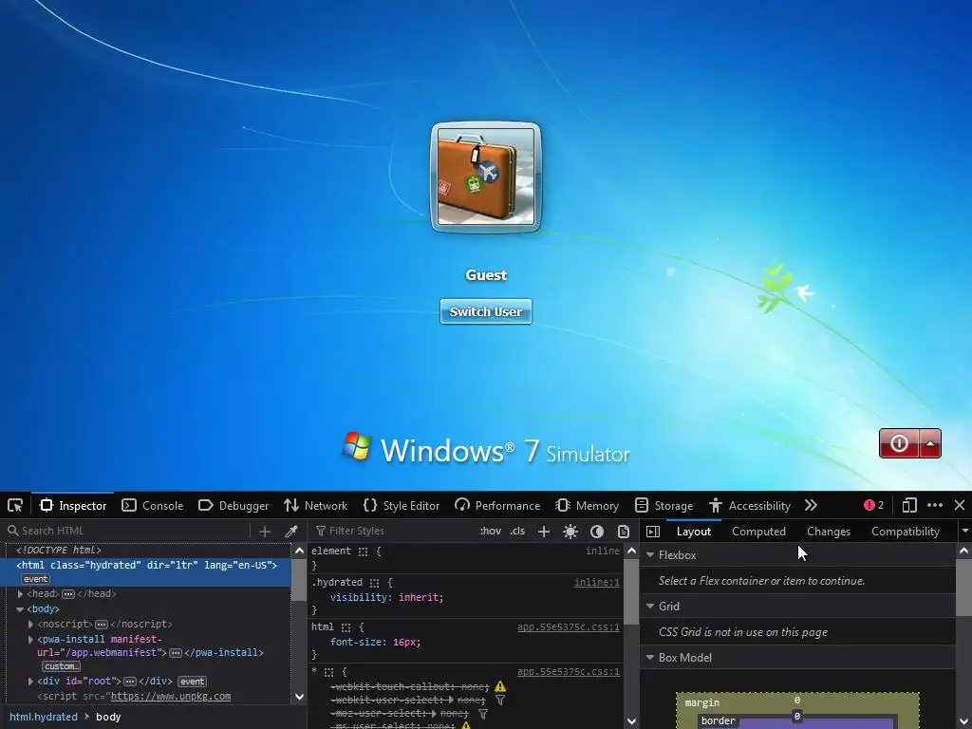The width and height of the screenshot is (972, 729).
Task: Expand the pwa-install node
Action: (x=30, y=639)
